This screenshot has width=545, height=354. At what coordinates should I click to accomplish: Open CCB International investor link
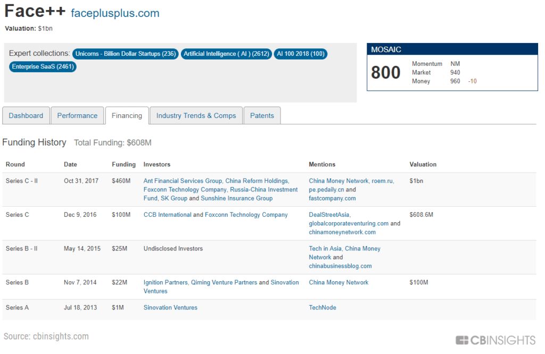pyautogui.click(x=168, y=215)
